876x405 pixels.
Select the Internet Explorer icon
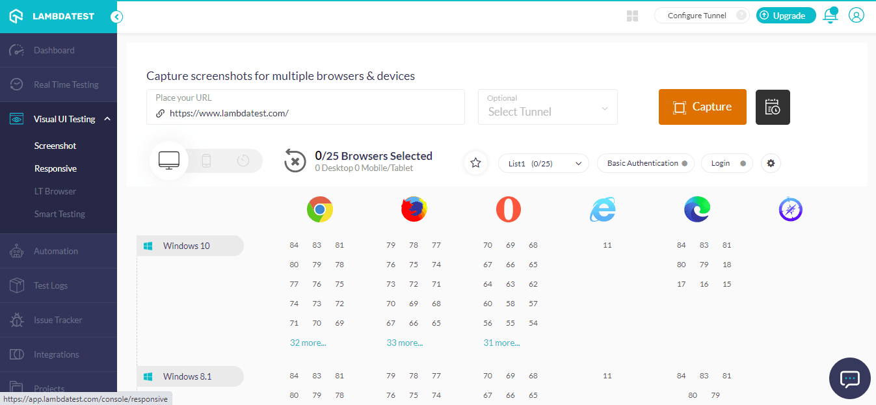click(602, 209)
